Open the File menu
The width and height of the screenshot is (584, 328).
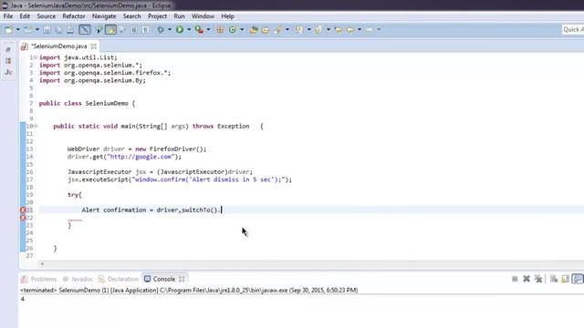tap(8, 16)
